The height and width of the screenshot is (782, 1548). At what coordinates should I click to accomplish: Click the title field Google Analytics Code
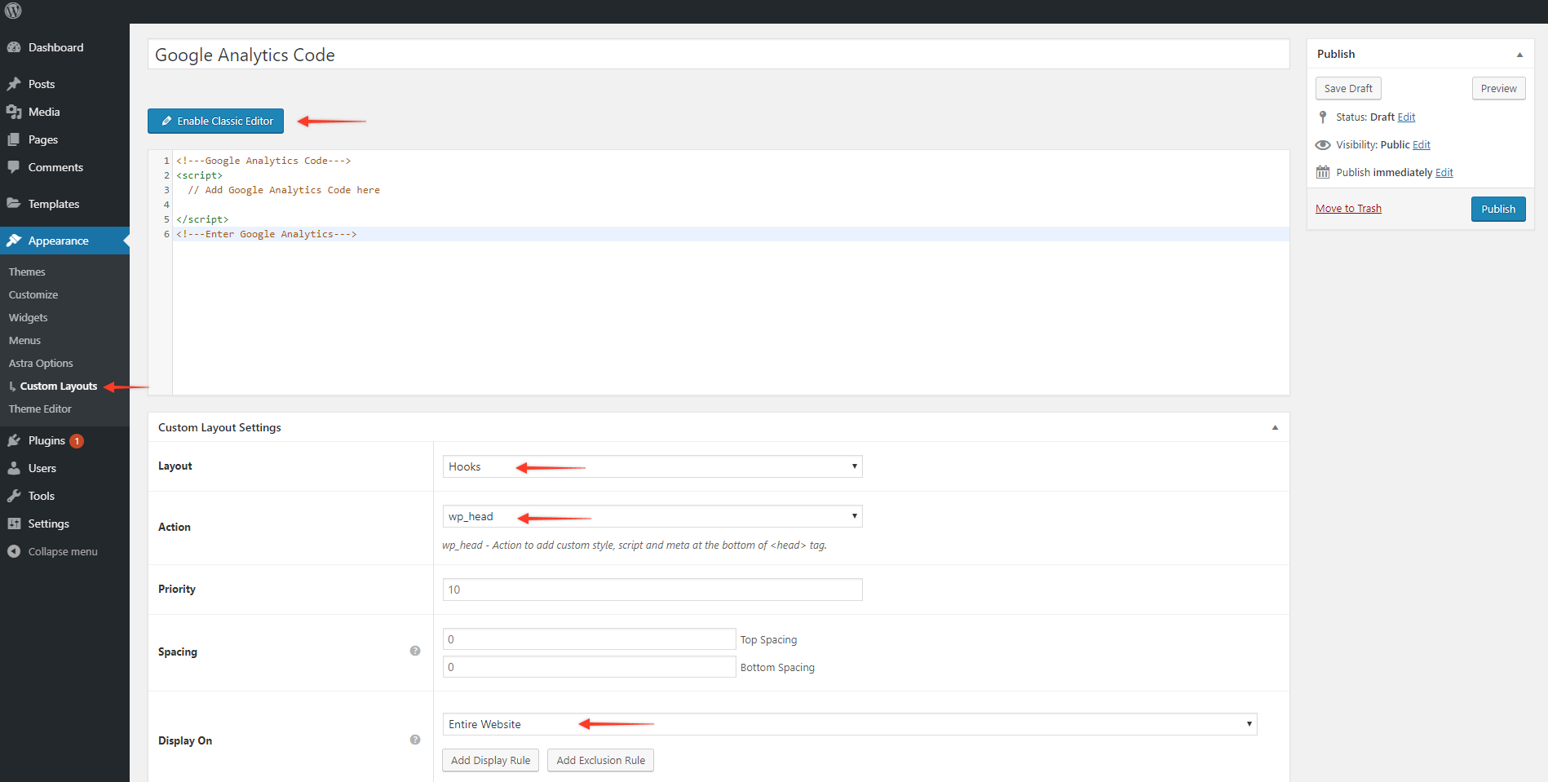coord(719,55)
